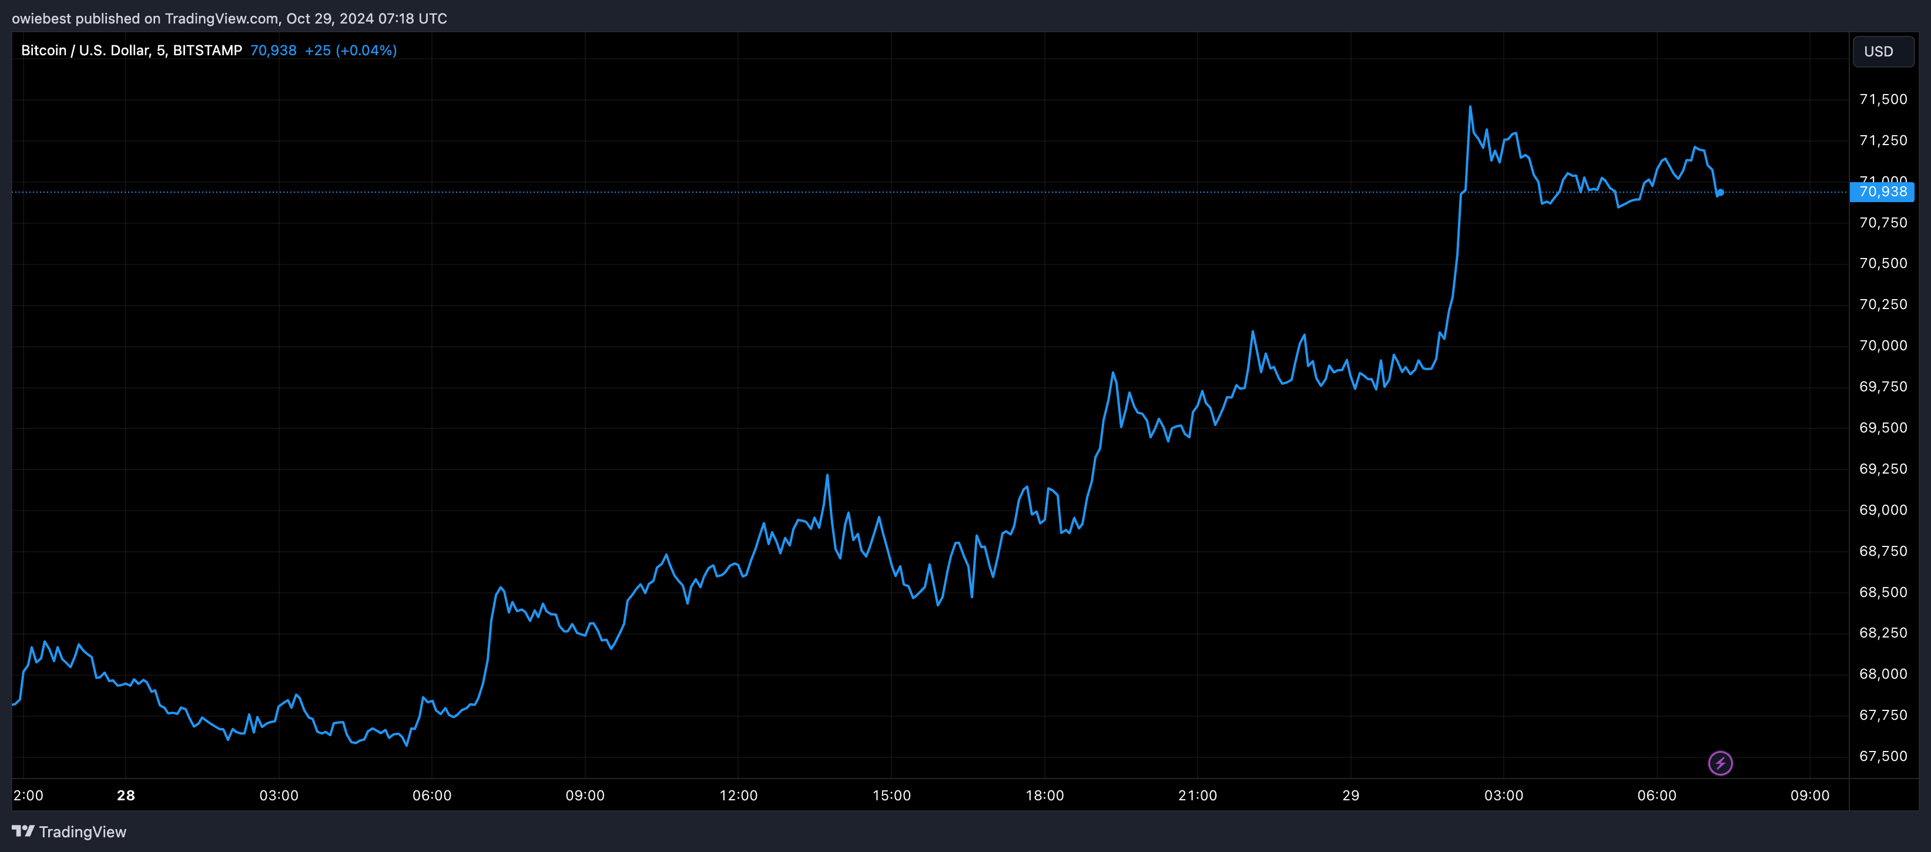Image resolution: width=1931 pixels, height=852 pixels.
Task: Click the 70,250 price axis label
Action: point(1883,304)
